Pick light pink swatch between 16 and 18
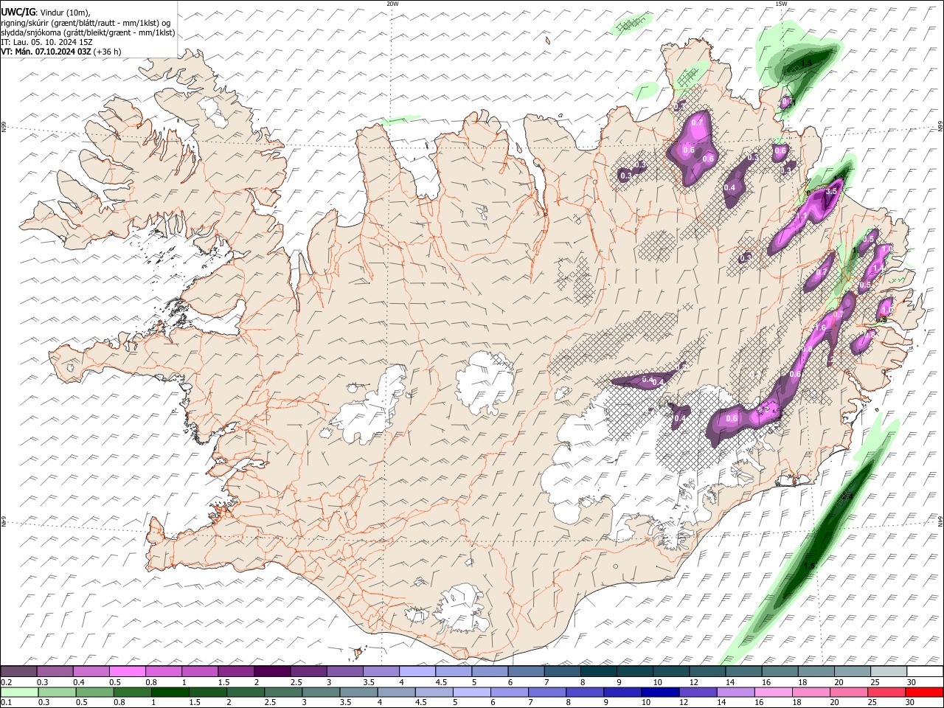This screenshot has width=944, height=708. click(x=774, y=692)
